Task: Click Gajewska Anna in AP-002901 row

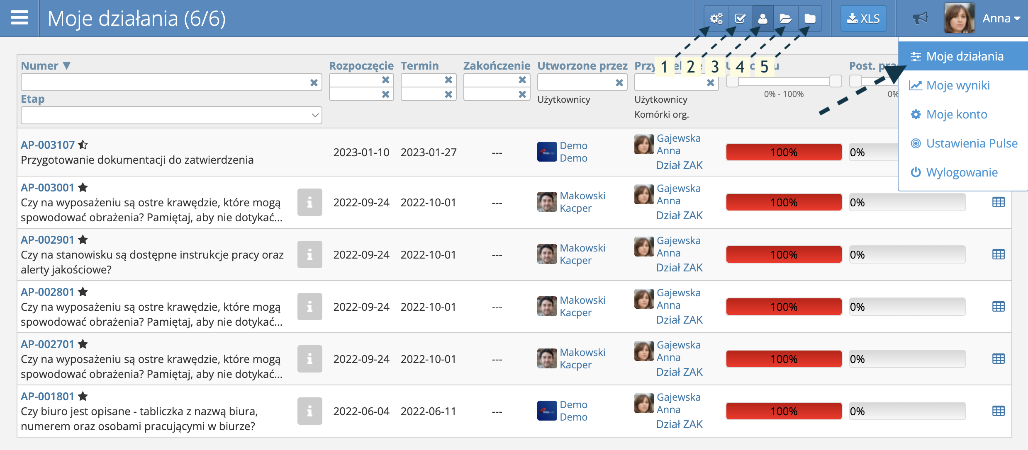Action: (x=678, y=247)
